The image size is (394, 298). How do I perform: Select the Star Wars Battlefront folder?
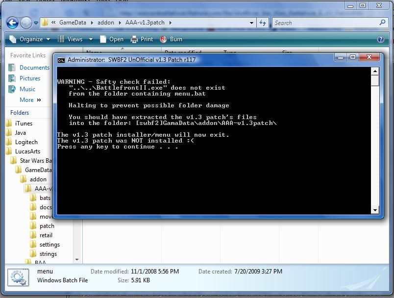36,161
